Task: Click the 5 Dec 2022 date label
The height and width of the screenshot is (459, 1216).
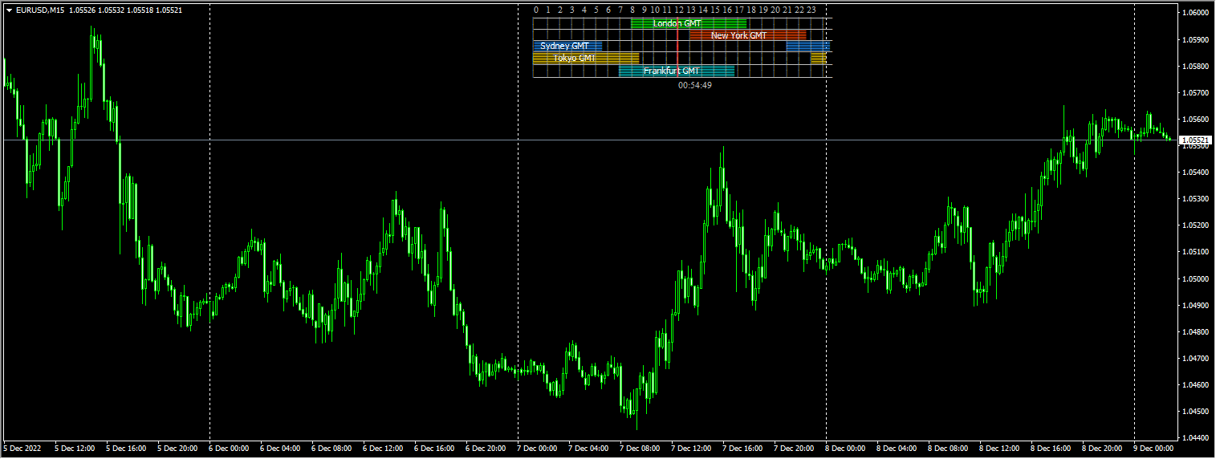Action: click(22, 449)
